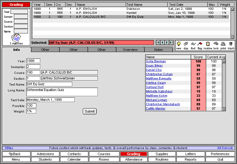The width and height of the screenshot is (237, 164).
Task: Click the clipboard 'routine' icon
Action: click(208, 44)
